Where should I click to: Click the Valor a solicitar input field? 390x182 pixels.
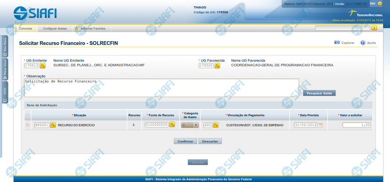(x=356, y=125)
